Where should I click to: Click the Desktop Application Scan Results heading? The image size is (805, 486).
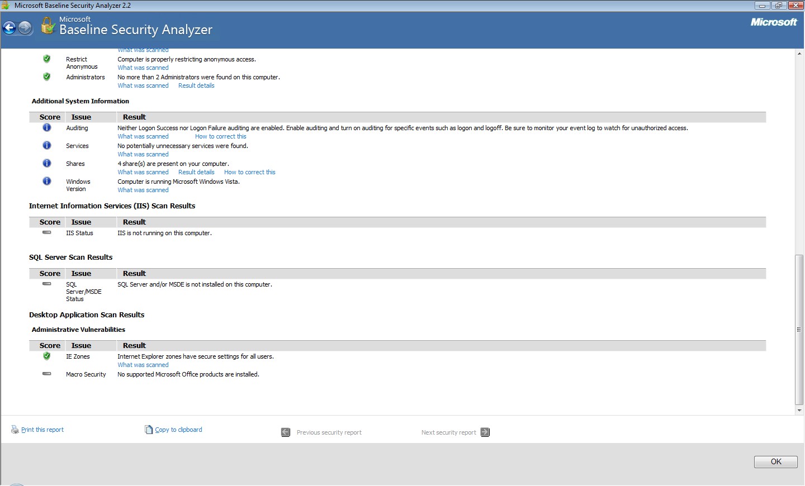coord(87,315)
